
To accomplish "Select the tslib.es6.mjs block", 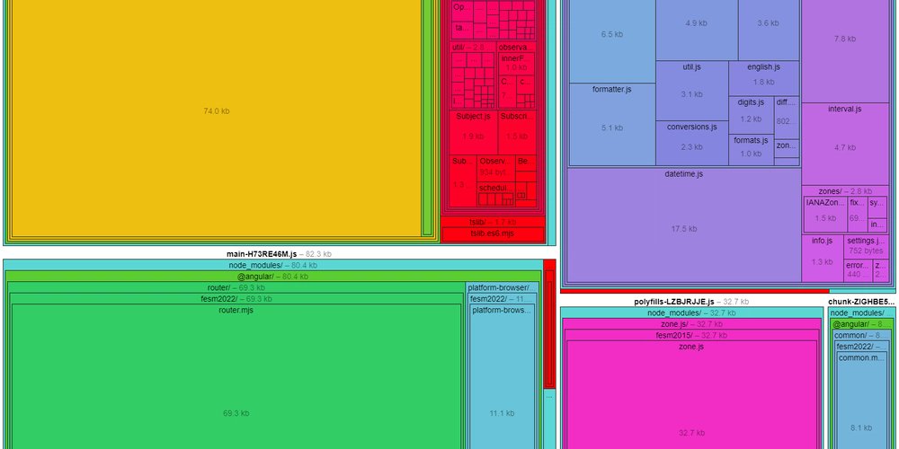I will (493, 233).
